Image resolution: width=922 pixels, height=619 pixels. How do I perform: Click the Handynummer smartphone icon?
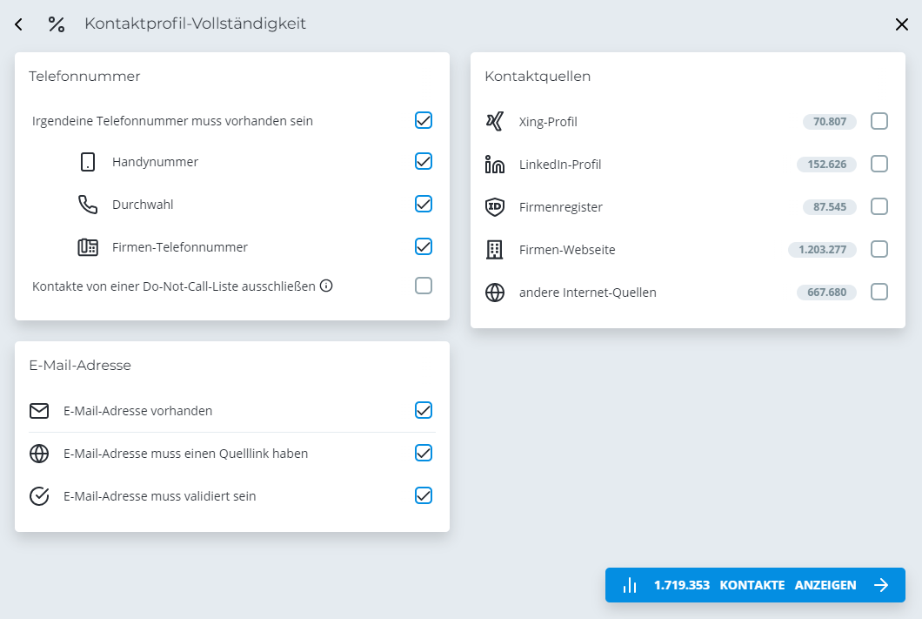[x=88, y=161]
